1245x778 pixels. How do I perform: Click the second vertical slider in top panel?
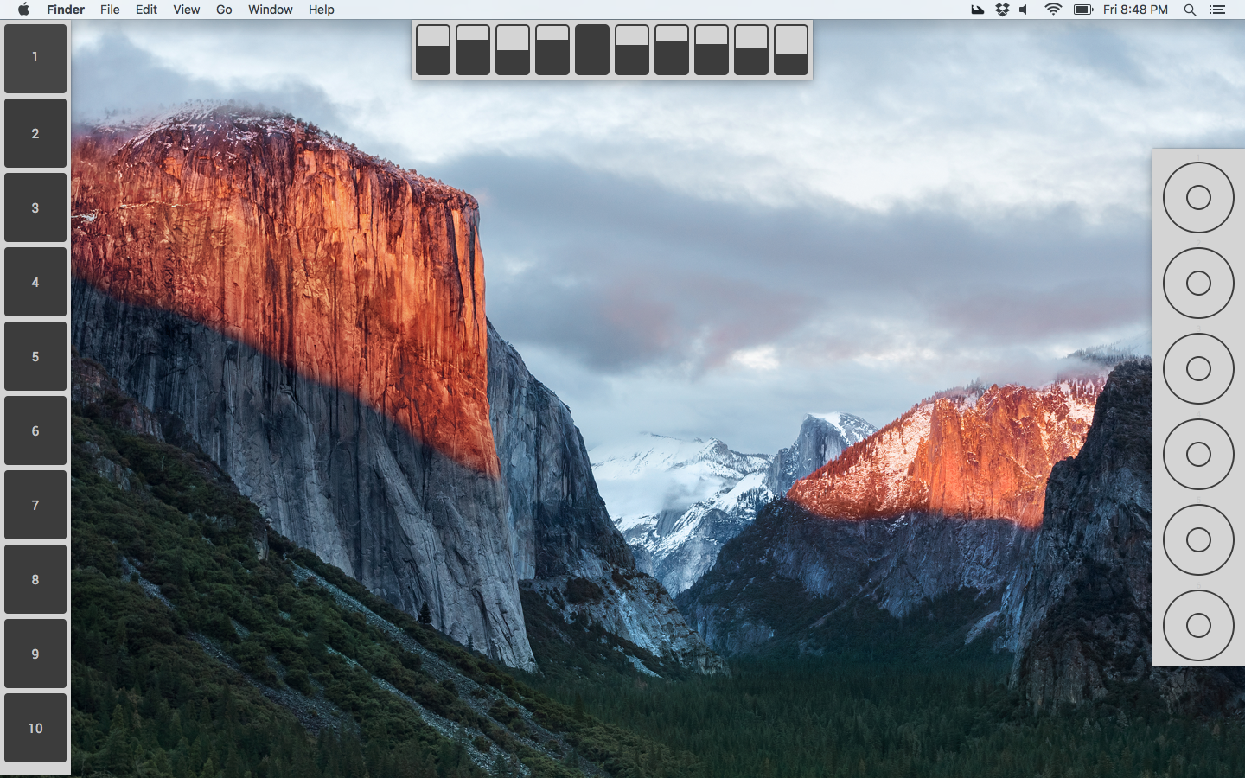473,50
